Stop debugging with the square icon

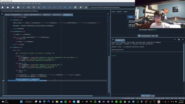[70, 7]
